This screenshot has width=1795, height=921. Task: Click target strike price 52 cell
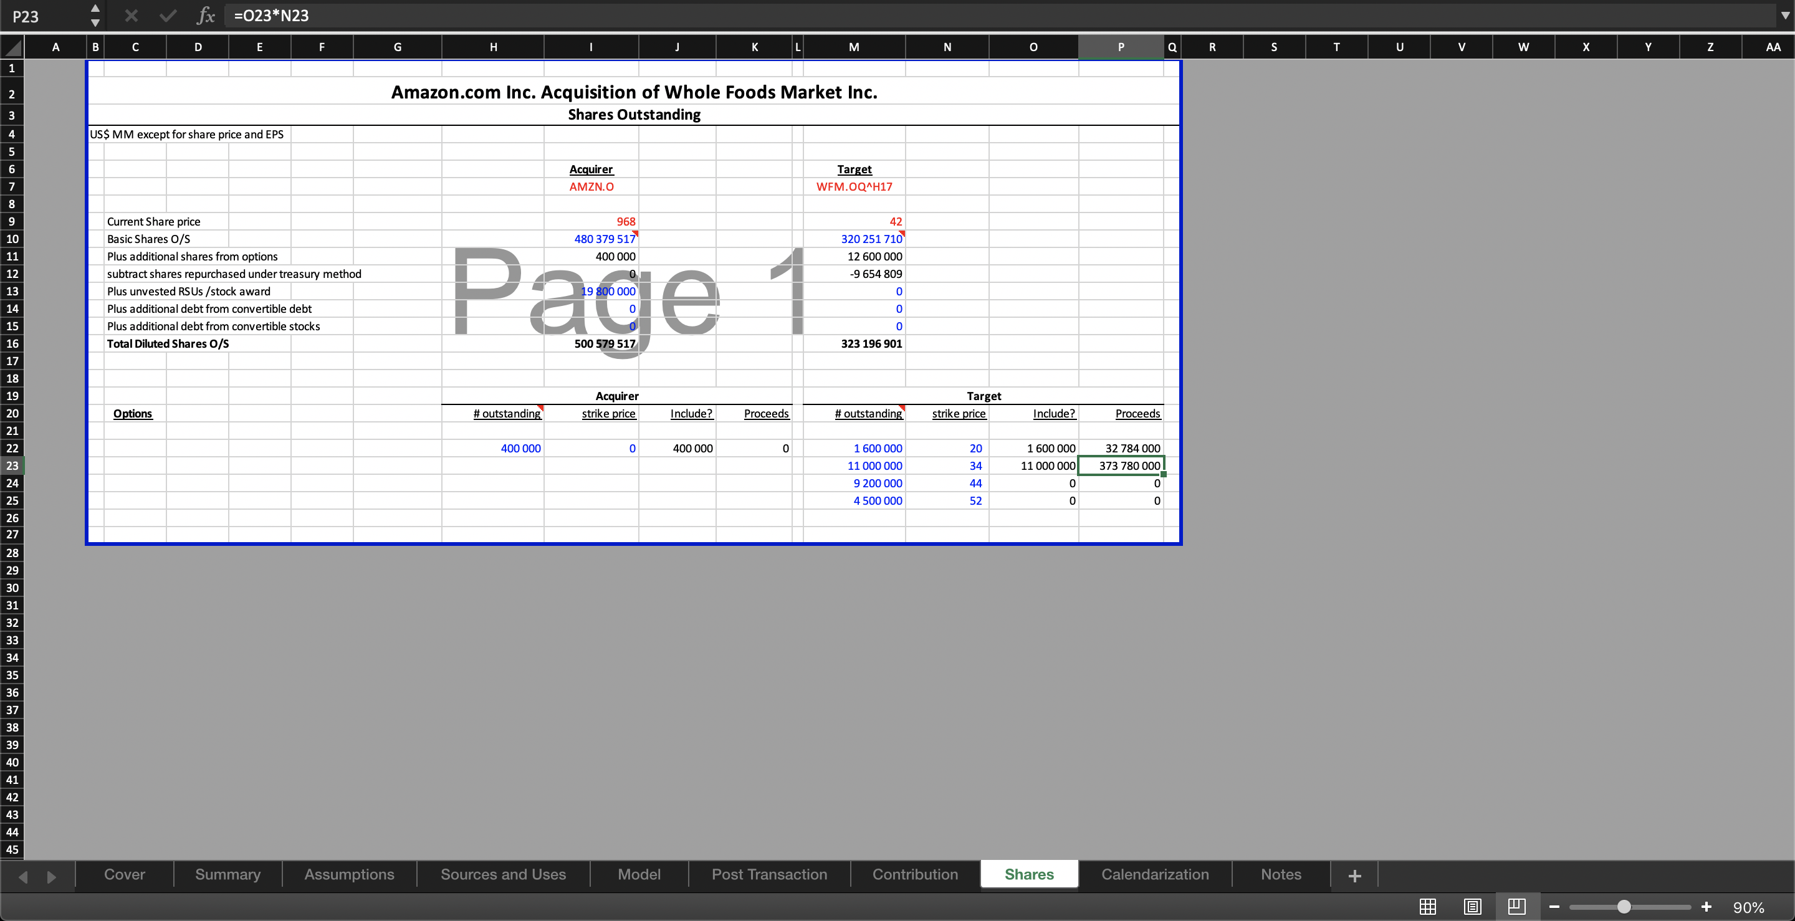[946, 500]
